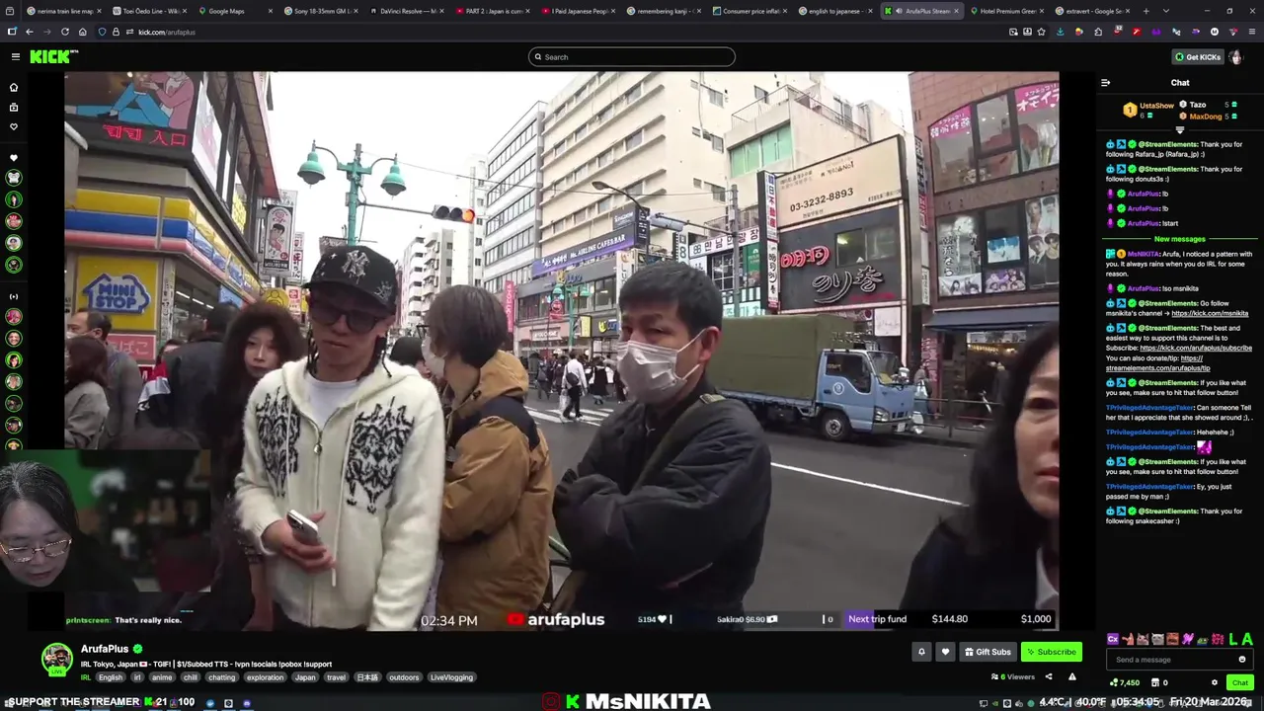The image size is (1264, 711).
Task: Click the browser home icon
Action: pos(82,32)
